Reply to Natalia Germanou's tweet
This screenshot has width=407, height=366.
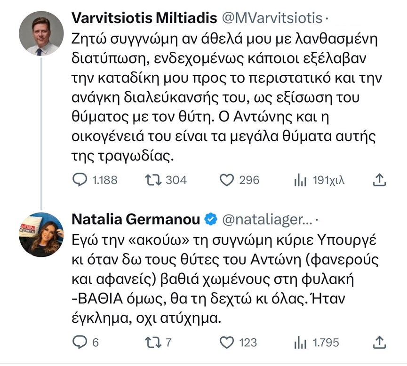tap(82, 342)
